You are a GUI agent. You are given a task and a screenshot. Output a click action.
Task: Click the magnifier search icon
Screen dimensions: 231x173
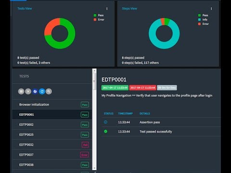[x=49, y=91]
